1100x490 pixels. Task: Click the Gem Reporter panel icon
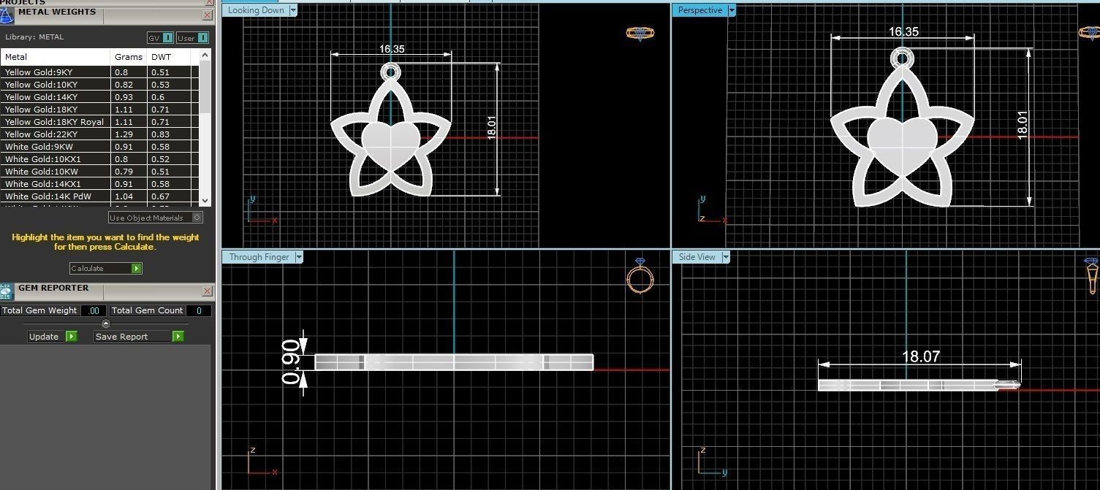7,292
